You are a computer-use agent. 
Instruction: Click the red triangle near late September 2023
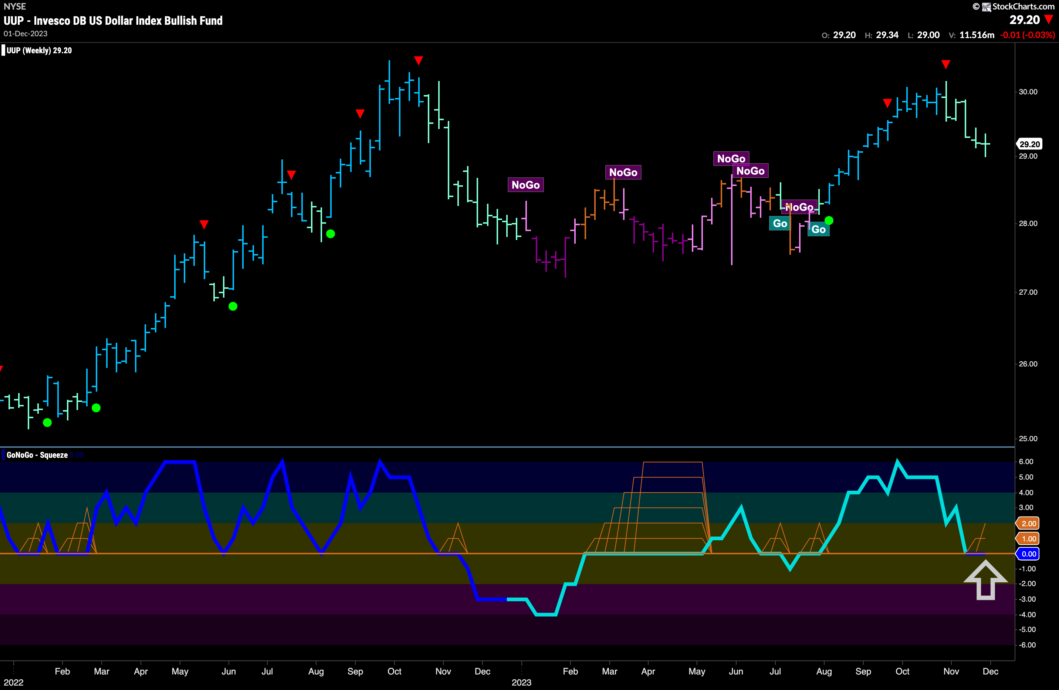pyautogui.click(x=887, y=103)
